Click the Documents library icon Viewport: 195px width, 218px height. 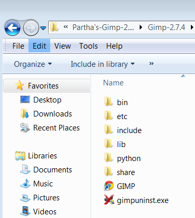tap(25, 169)
